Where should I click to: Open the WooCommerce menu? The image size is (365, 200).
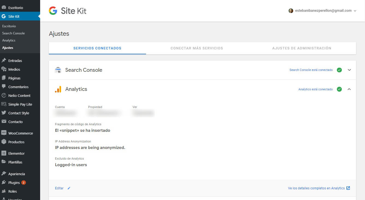20,133
